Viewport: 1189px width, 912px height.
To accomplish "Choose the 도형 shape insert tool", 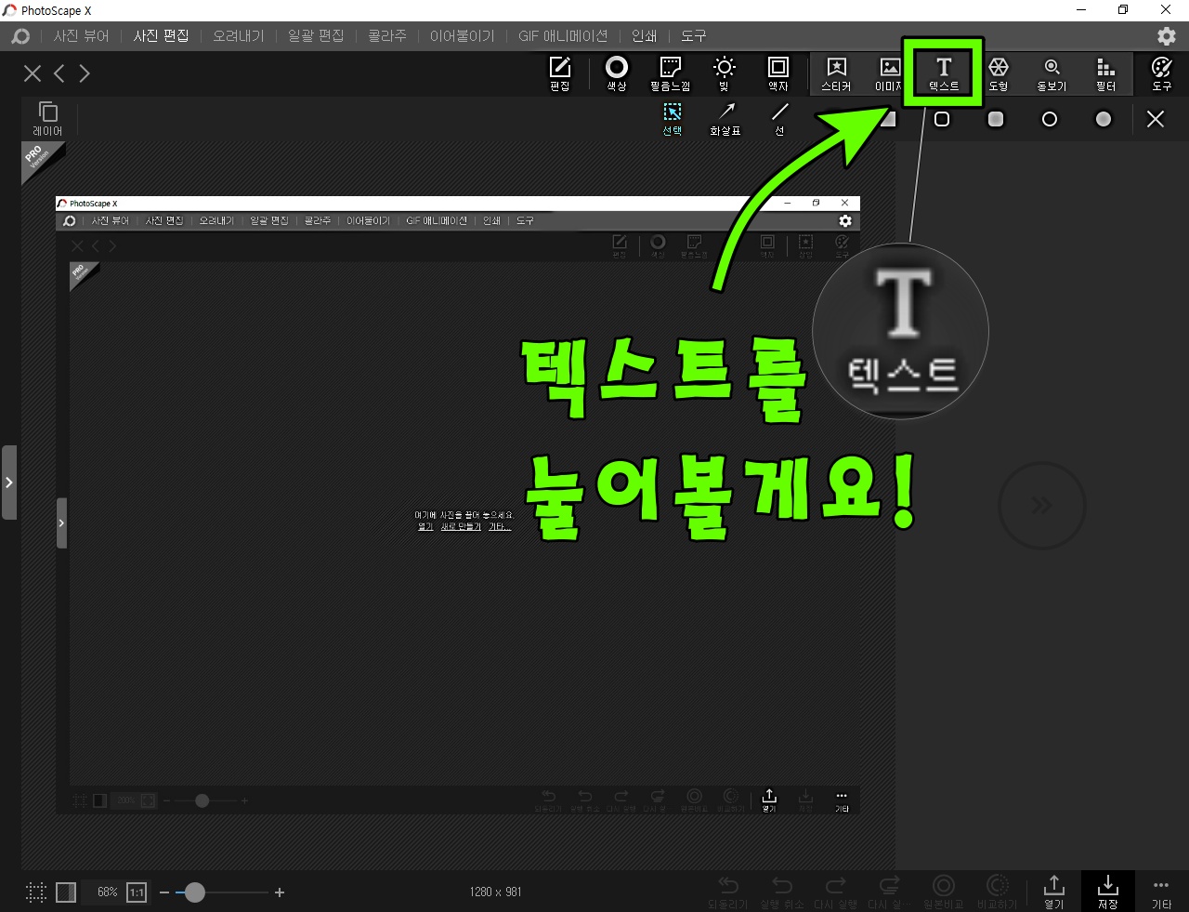I will [999, 73].
